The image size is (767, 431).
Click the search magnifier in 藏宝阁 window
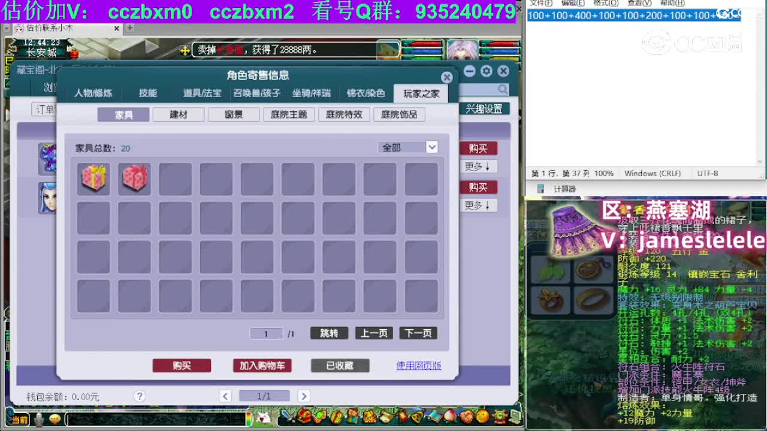(503, 89)
